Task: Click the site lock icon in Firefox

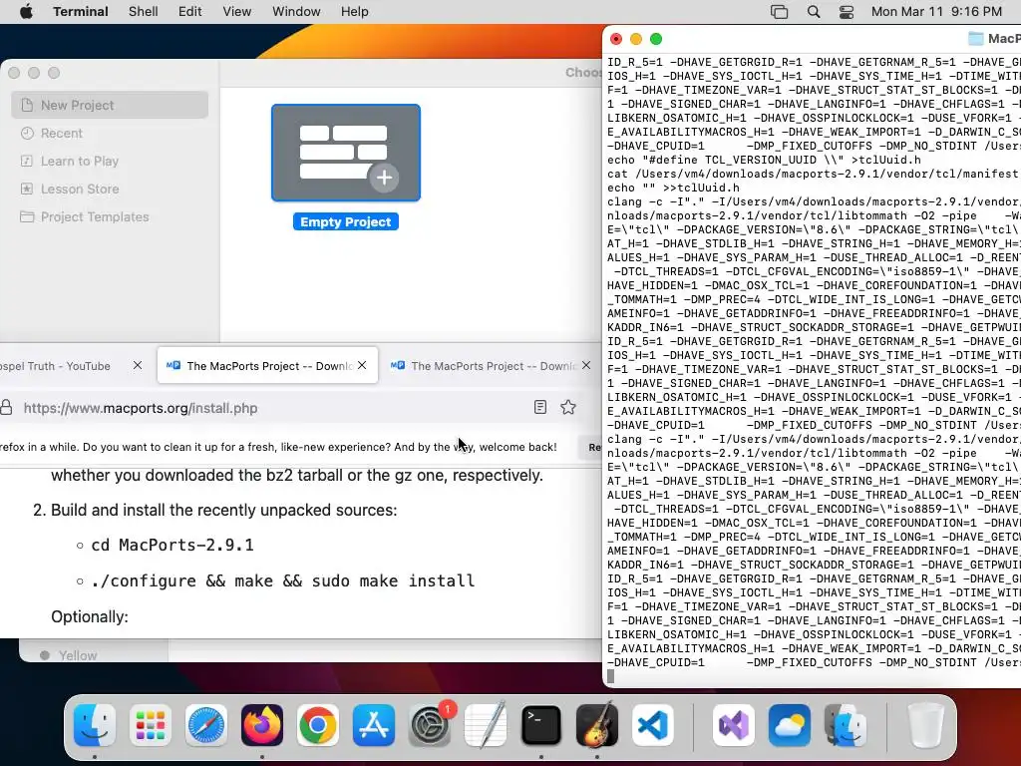Action: 6,408
